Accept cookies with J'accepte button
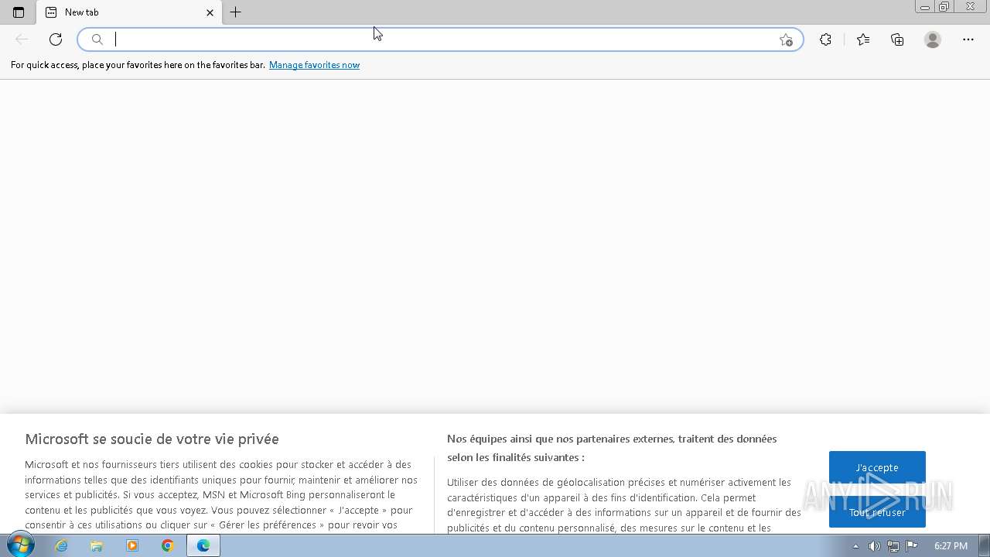The image size is (990, 557). coord(877,468)
